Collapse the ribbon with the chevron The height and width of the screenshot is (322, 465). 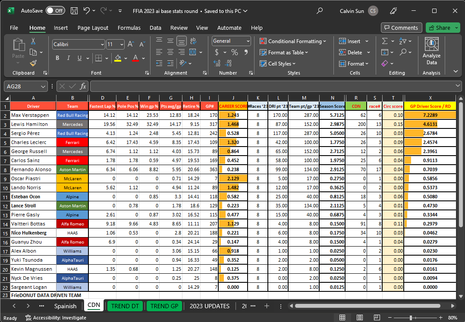click(x=456, y=72)
